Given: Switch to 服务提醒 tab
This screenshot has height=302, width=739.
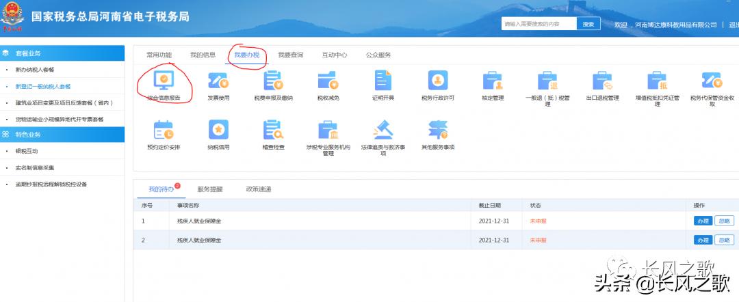Looking at the screenshot, I should point(210,189).
